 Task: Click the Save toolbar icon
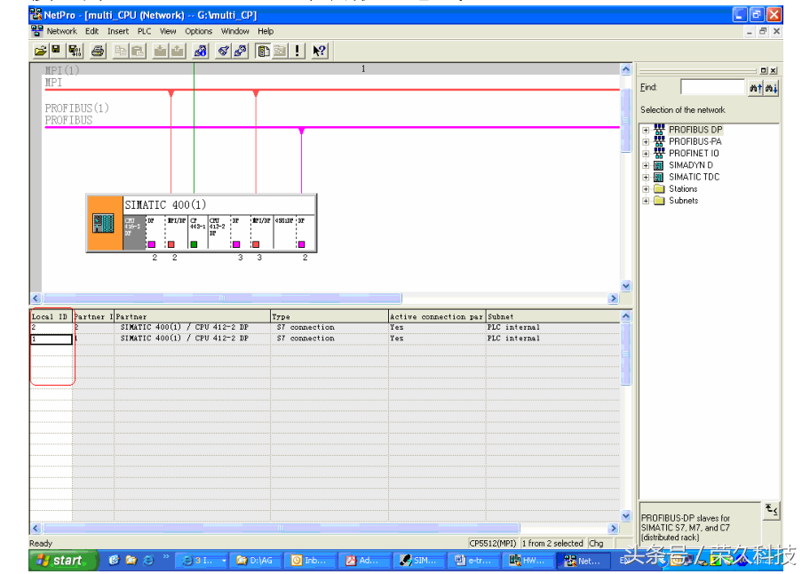click(56, 51)
